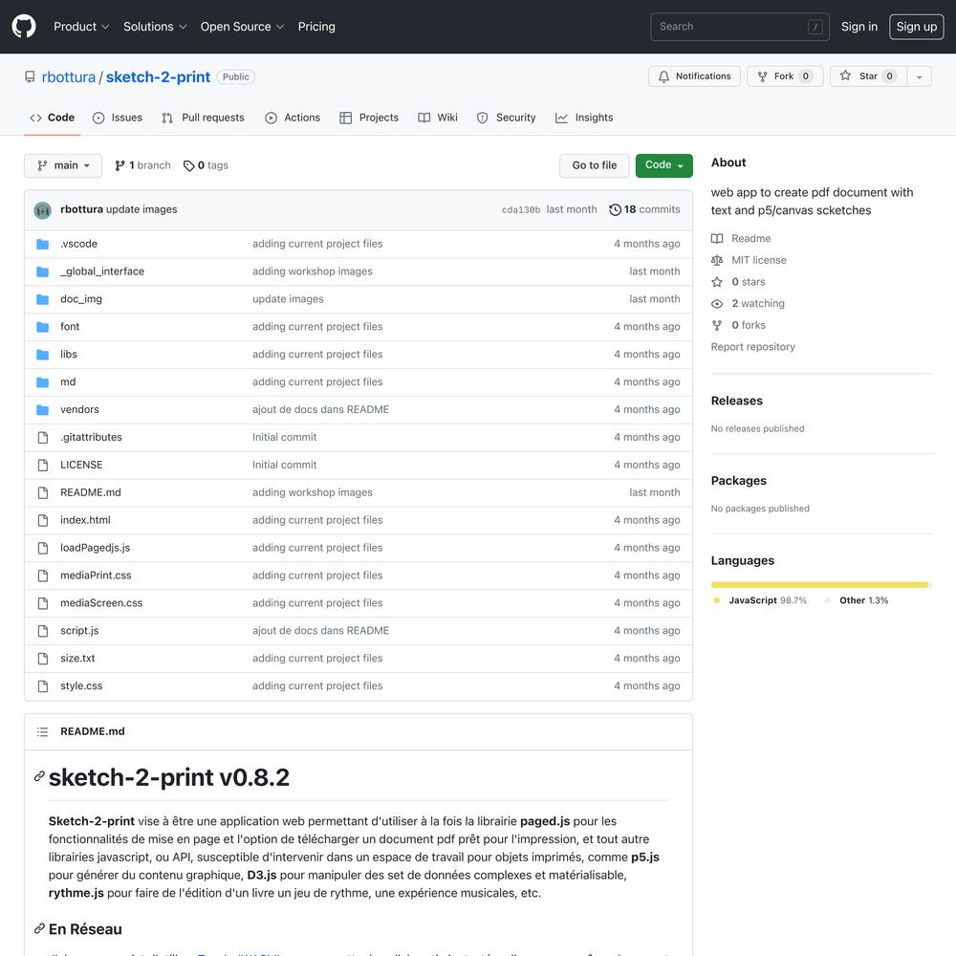Click the branch icon next to 1 branch
956x956 pixels.
(120, 165)
